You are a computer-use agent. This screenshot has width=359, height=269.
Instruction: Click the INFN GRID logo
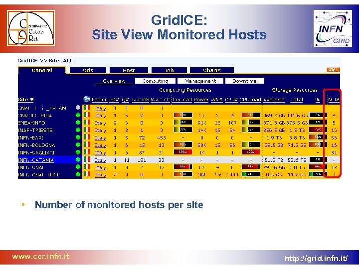[333, 28]
